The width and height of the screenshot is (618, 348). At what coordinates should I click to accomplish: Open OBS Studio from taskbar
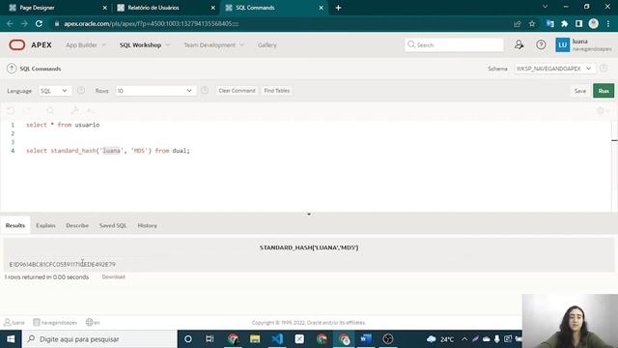coord(388,339)
